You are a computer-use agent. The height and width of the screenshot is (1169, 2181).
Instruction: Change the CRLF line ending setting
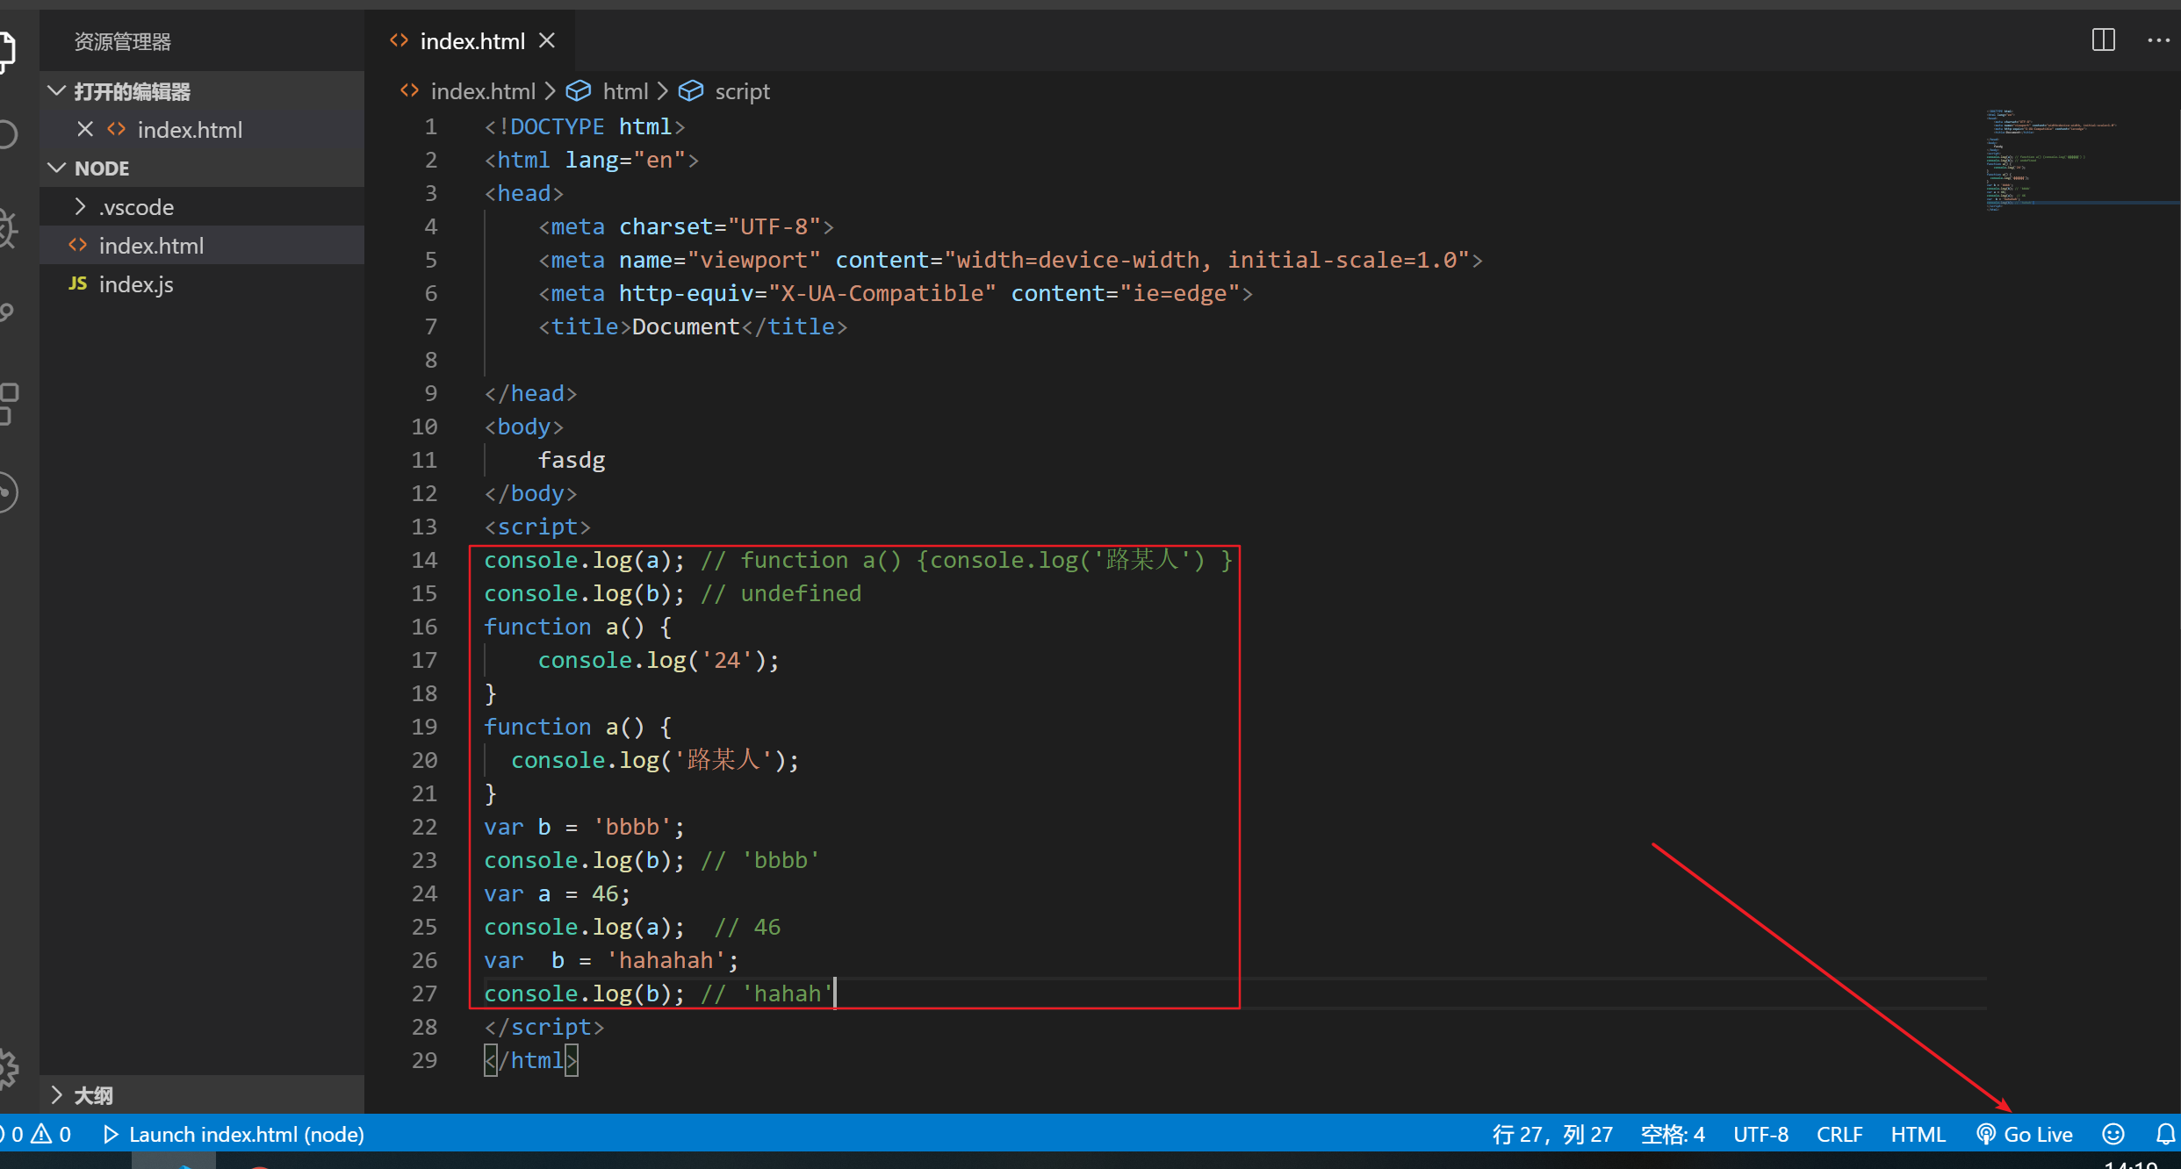coord(1839,1134)
